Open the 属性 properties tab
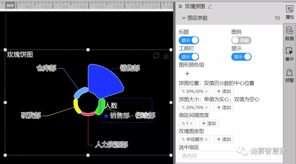Image resolution: width=296 pixels, height=164 pixels. coord(289,12)
